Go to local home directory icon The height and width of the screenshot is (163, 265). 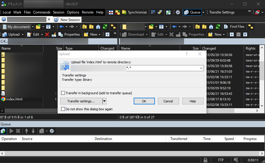point(98,27)
